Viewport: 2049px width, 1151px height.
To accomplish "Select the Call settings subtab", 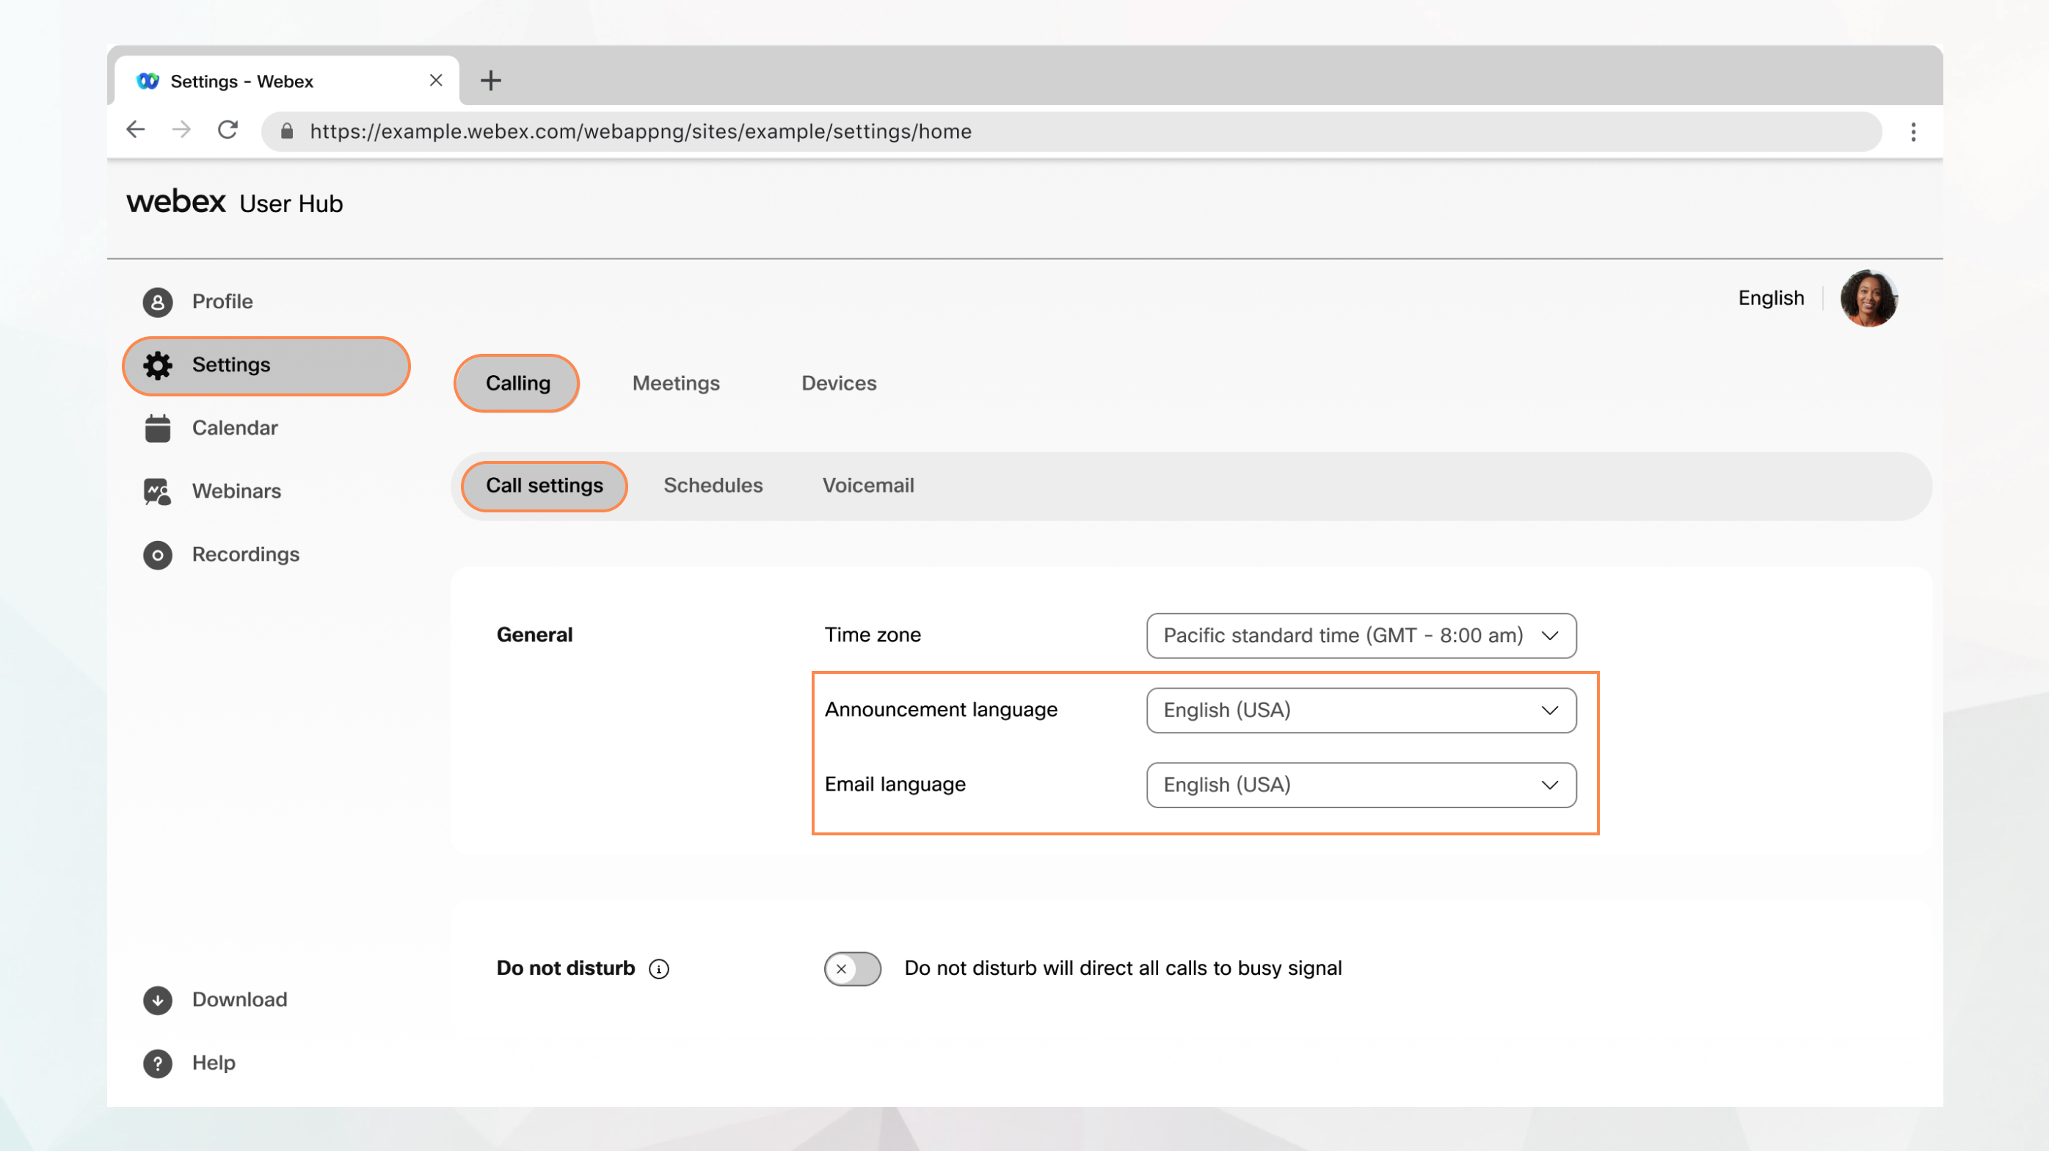I will pyautogui.click(x=545, y=485).
